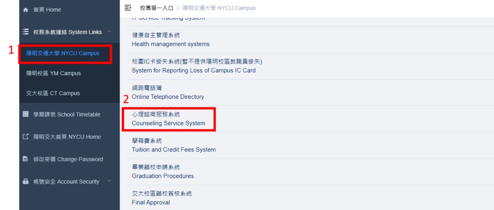Collapse the System Links submenu chevron

tap(110, 32)
